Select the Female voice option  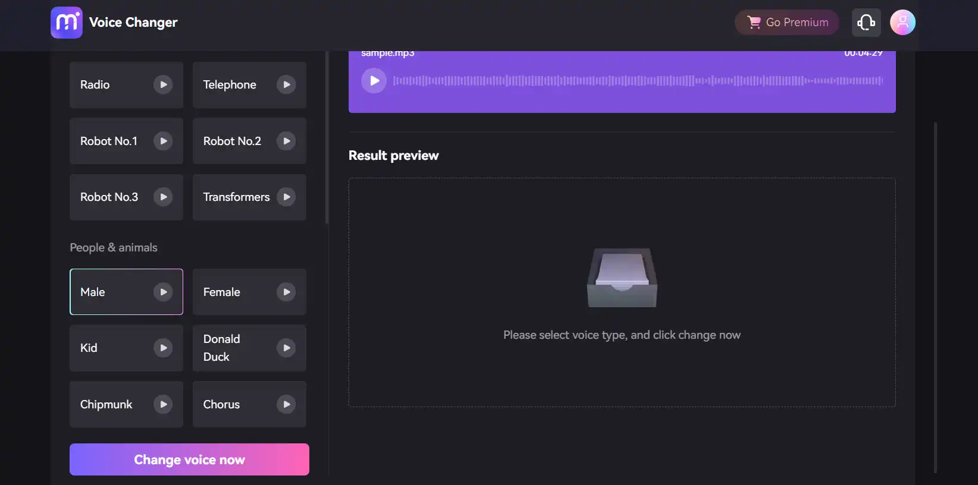pyautogui.click(x=232, y=292)
